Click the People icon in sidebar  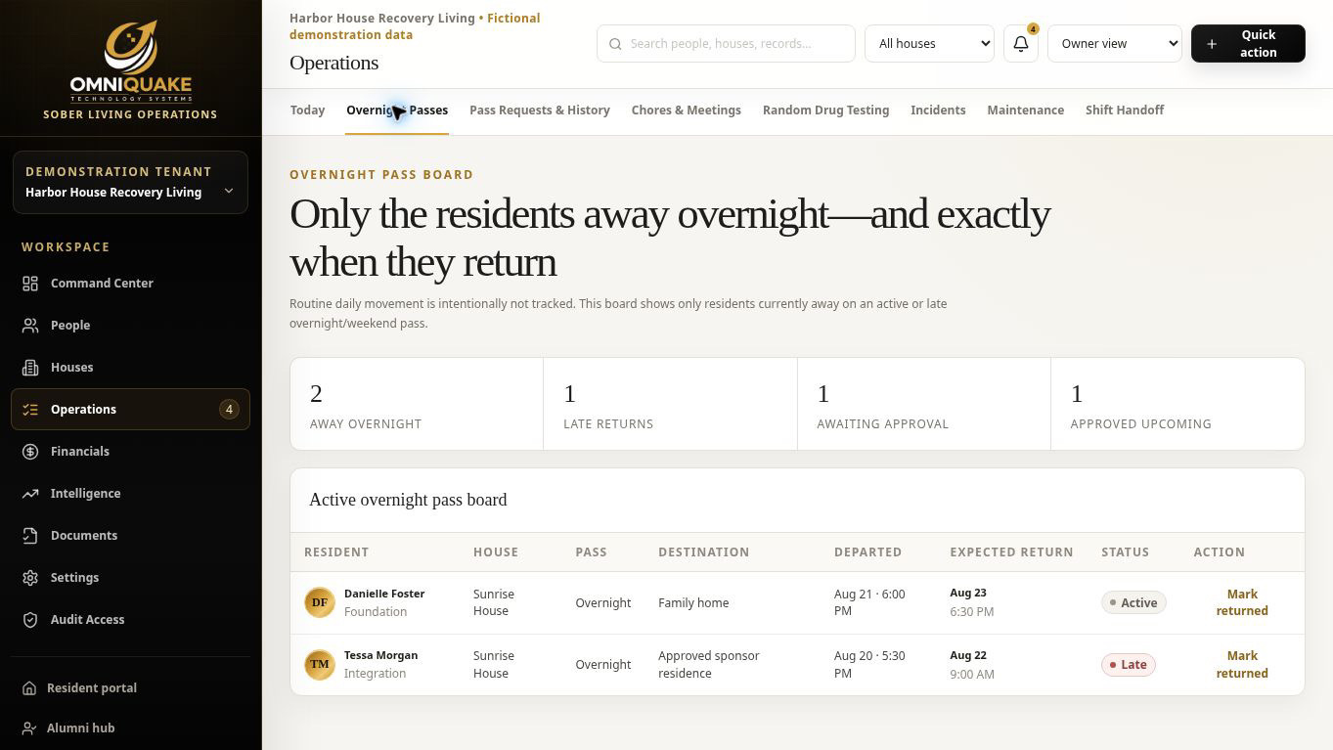(x=30, y=326)
